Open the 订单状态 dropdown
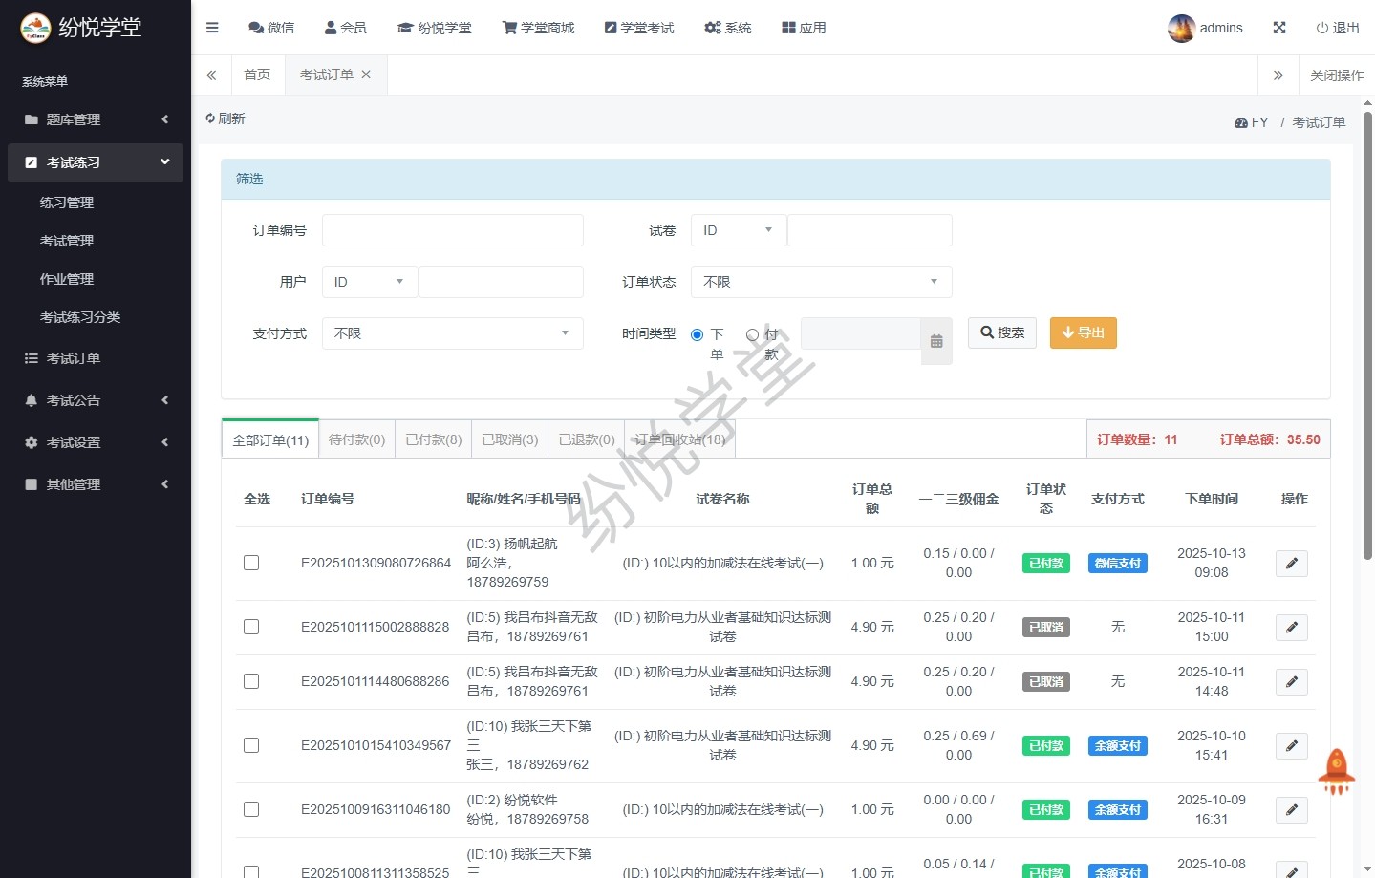Screen dimensions: 1375x878 tap(821, 282)
